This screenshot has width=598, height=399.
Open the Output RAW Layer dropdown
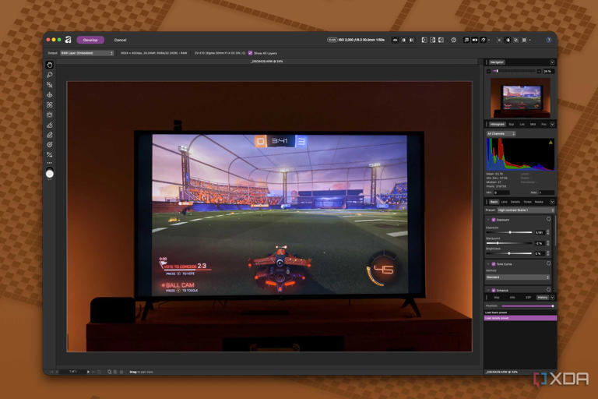(87, 53)
